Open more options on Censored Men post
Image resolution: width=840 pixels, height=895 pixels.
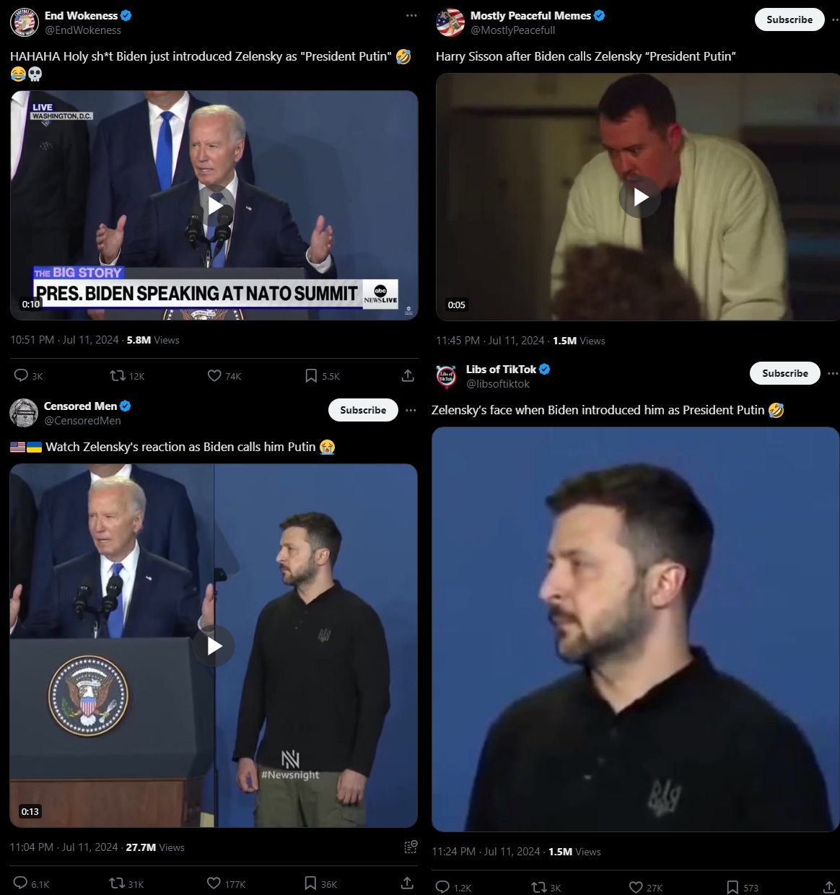coord(411,410)
